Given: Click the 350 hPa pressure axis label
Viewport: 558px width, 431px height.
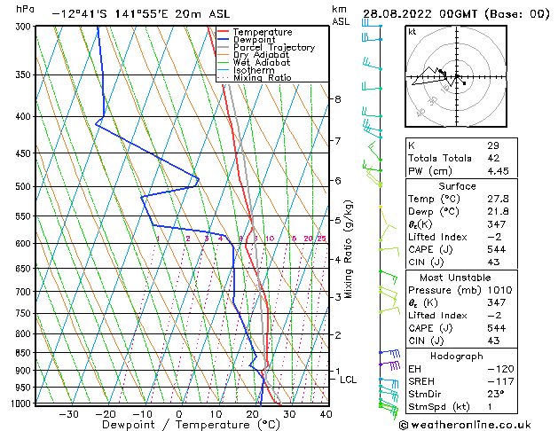Looking at the screenshot, I should pos(25,75).
